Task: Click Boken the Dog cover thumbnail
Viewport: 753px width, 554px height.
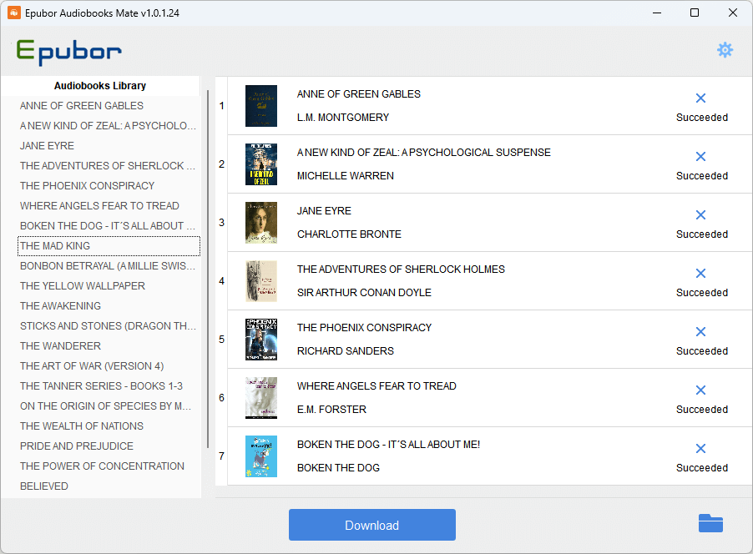Action: coord(261,456)
